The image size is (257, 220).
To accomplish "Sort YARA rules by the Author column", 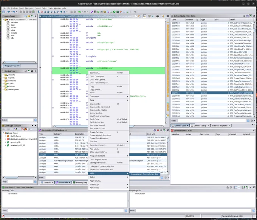I will [192, 134].
